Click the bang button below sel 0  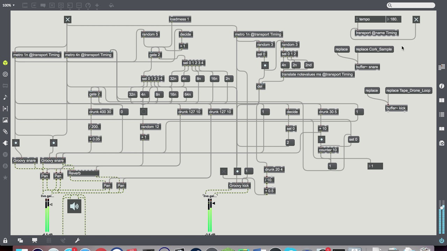click(265, 65)
